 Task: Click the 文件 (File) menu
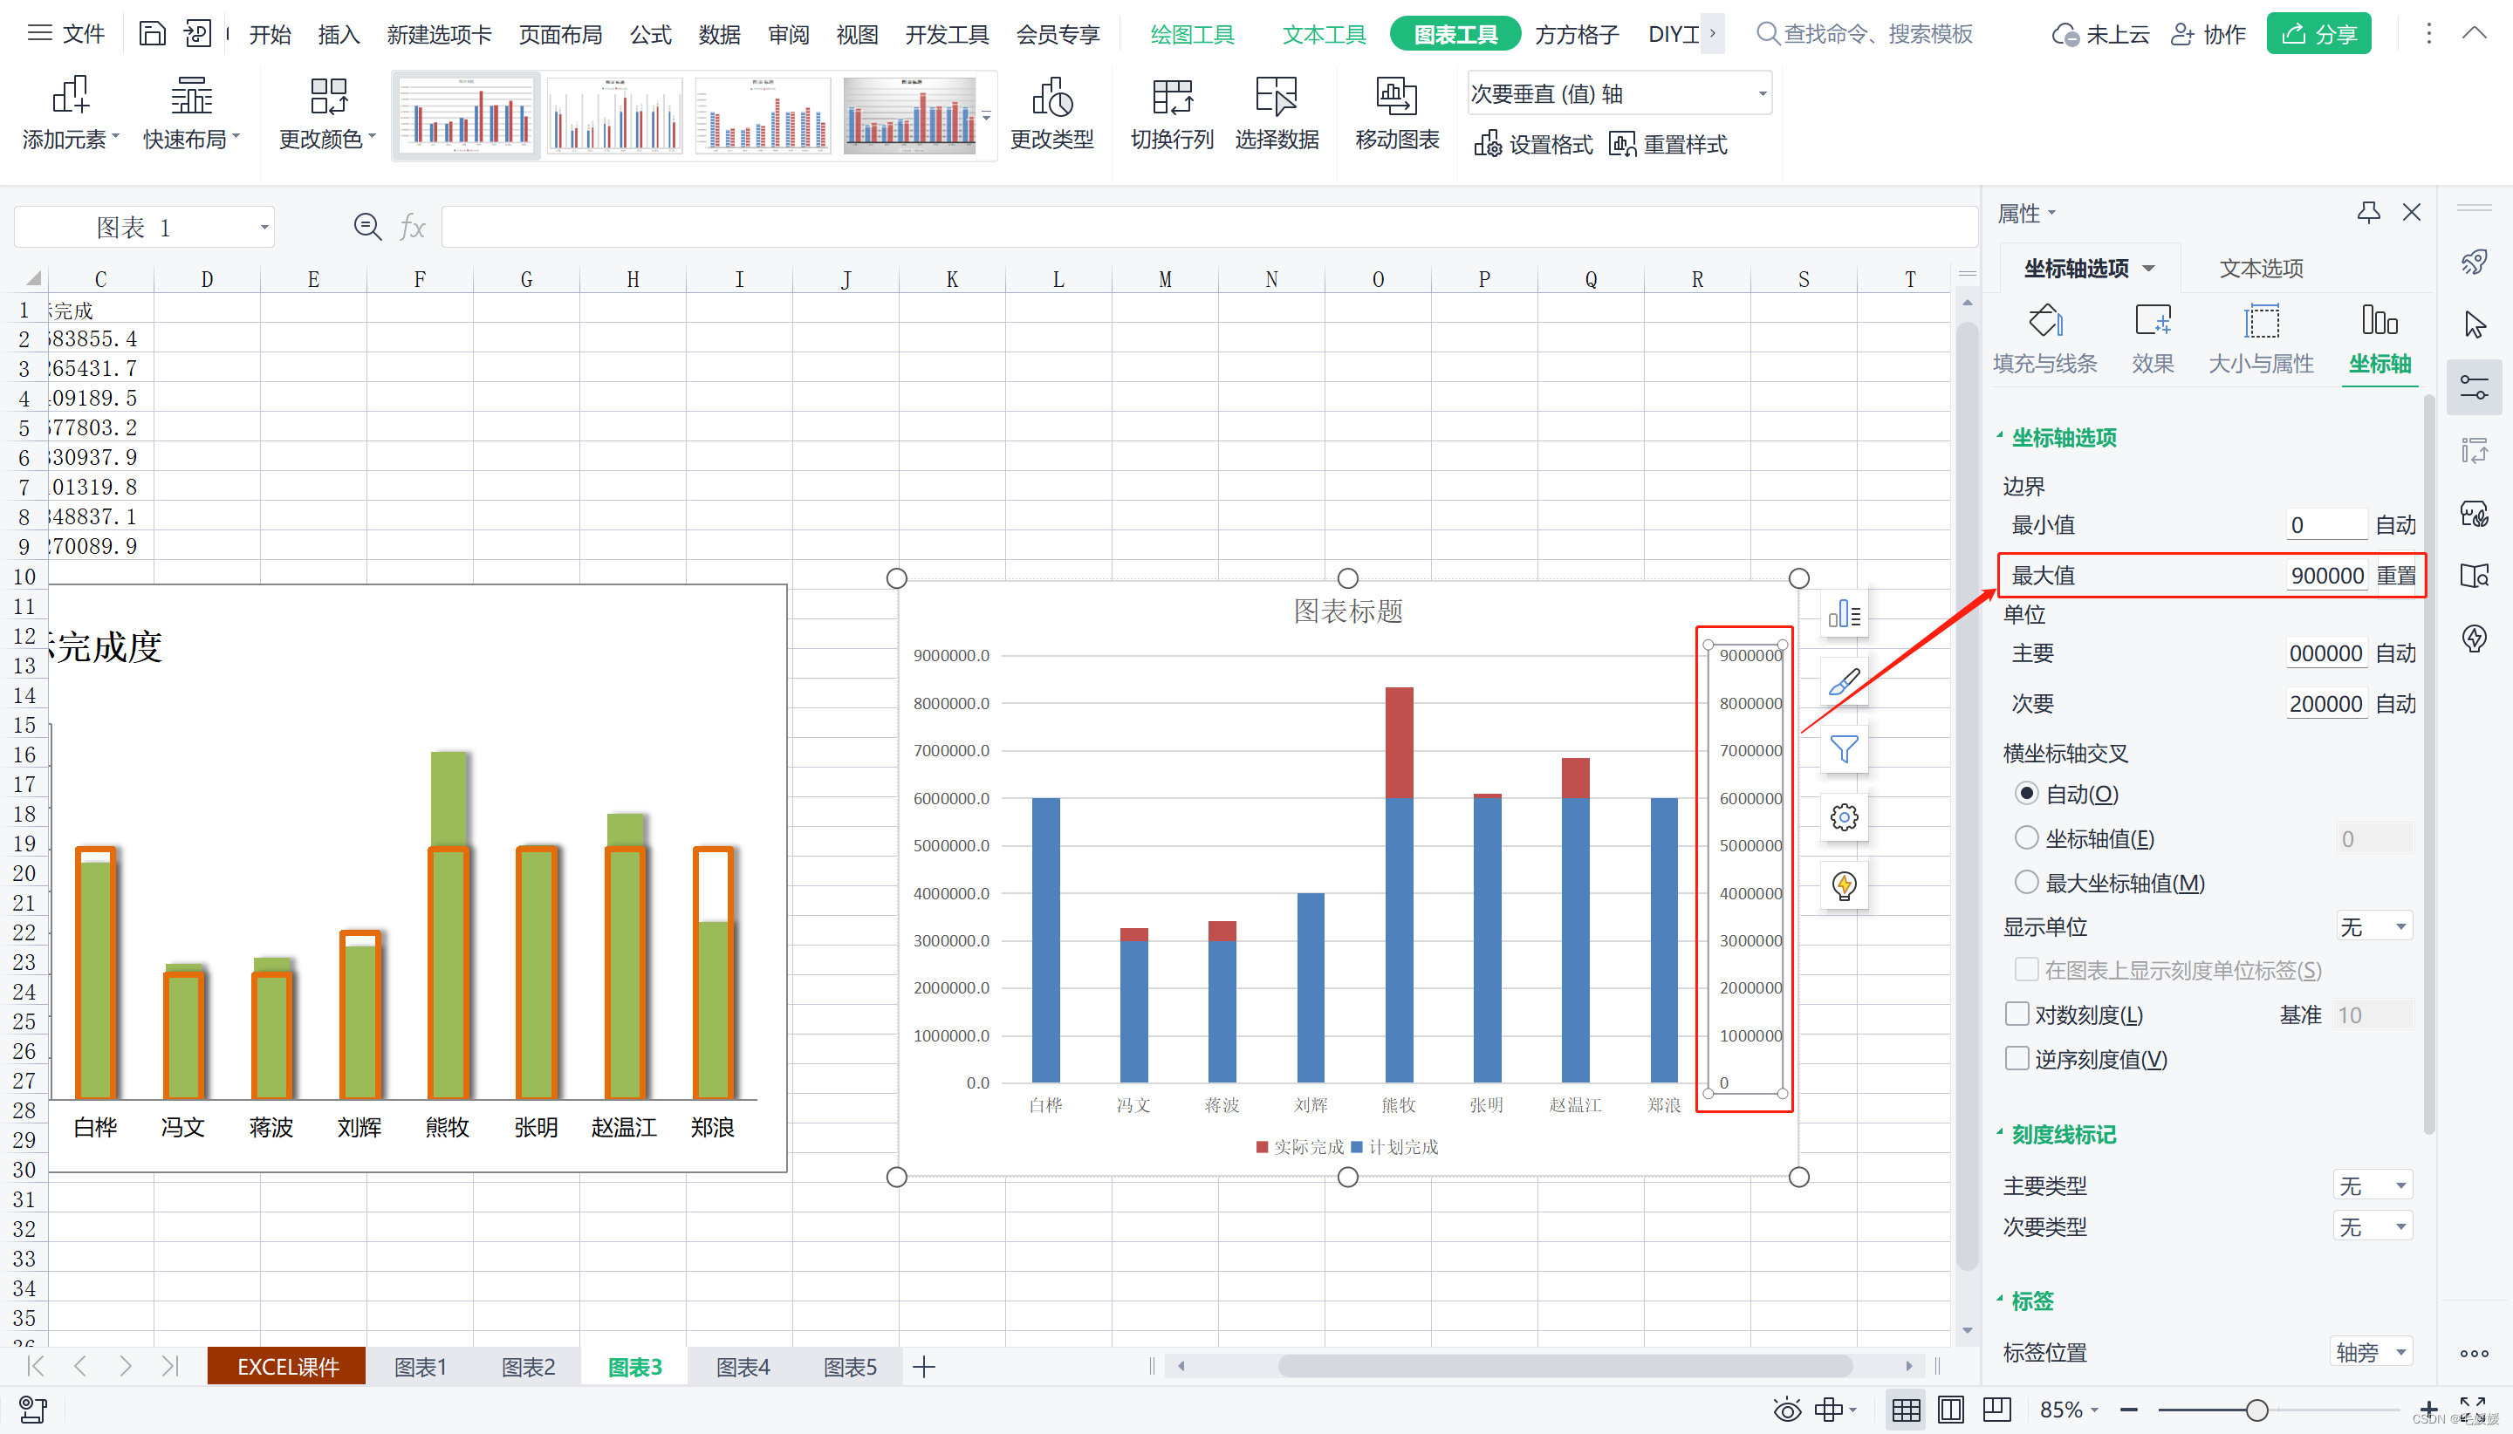coord(66,35)
